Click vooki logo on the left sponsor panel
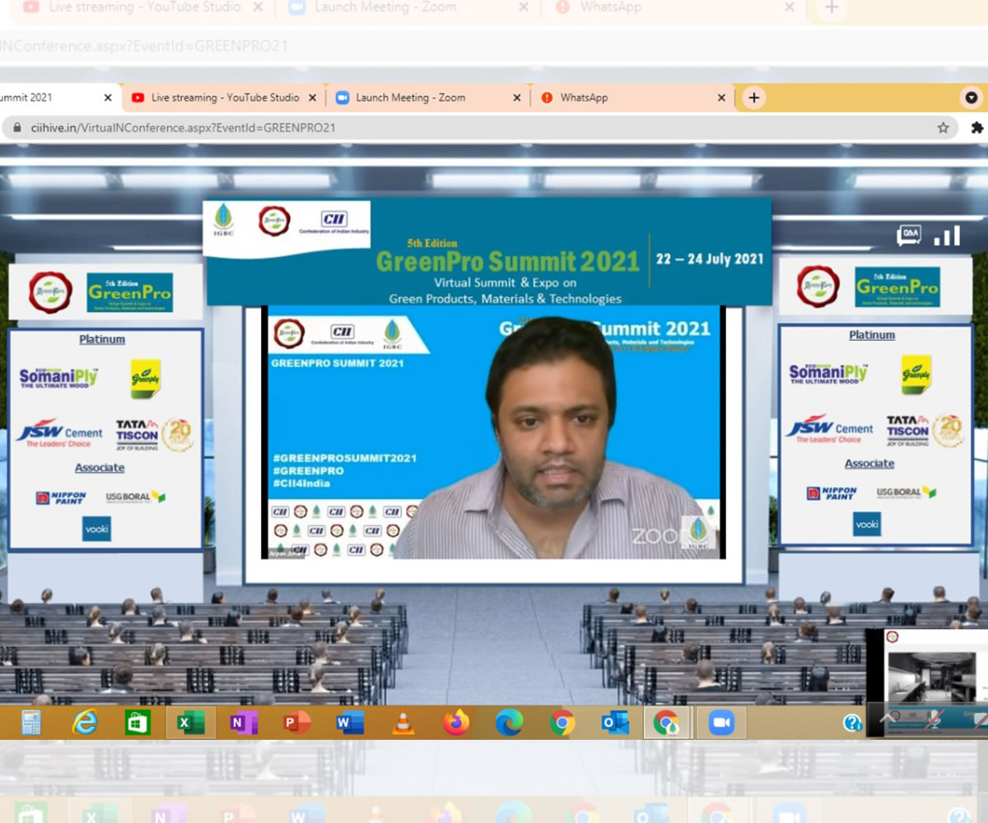The width and height of the screenshot is (988, 823). pos(96,528)
